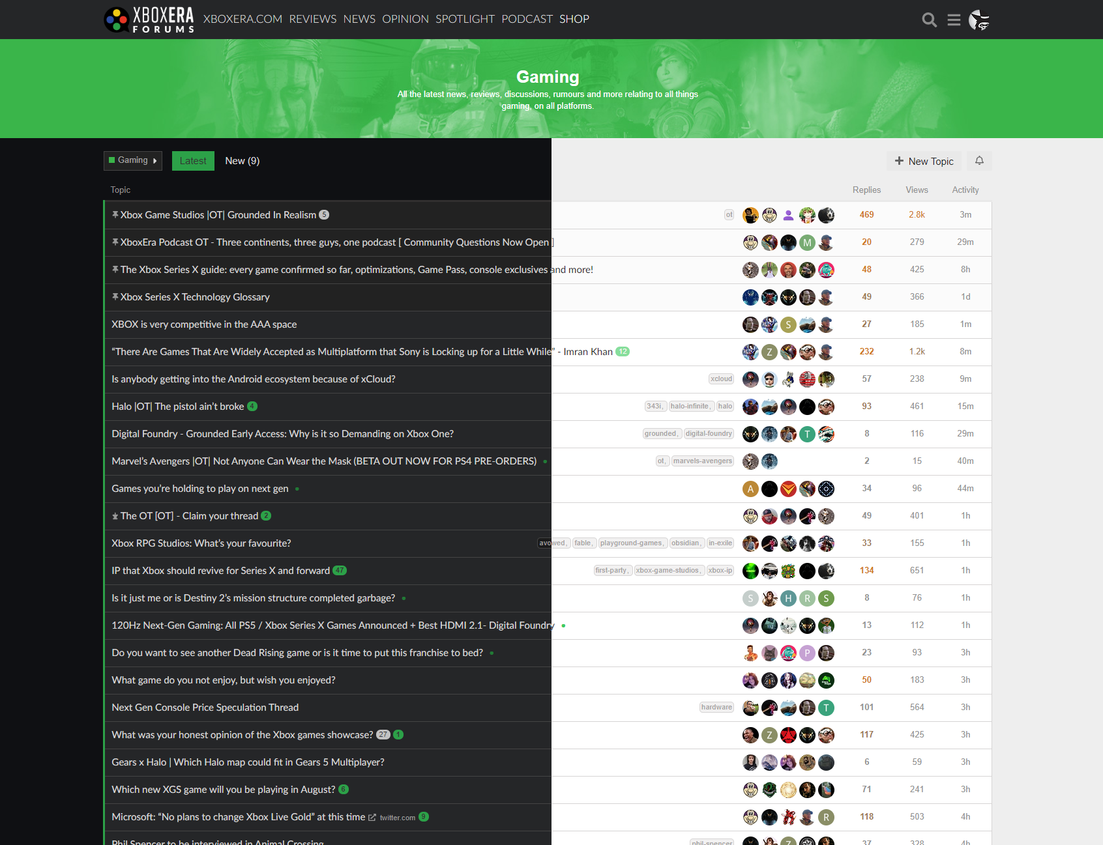This screenshot has width=1103, height=845.
Task: Open the hamburger menu icon
Action: [954, 20]
